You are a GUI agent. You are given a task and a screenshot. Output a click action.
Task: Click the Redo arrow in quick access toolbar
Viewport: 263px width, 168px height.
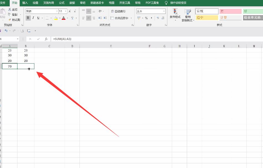pyautogui.click(x=14, y=31)
